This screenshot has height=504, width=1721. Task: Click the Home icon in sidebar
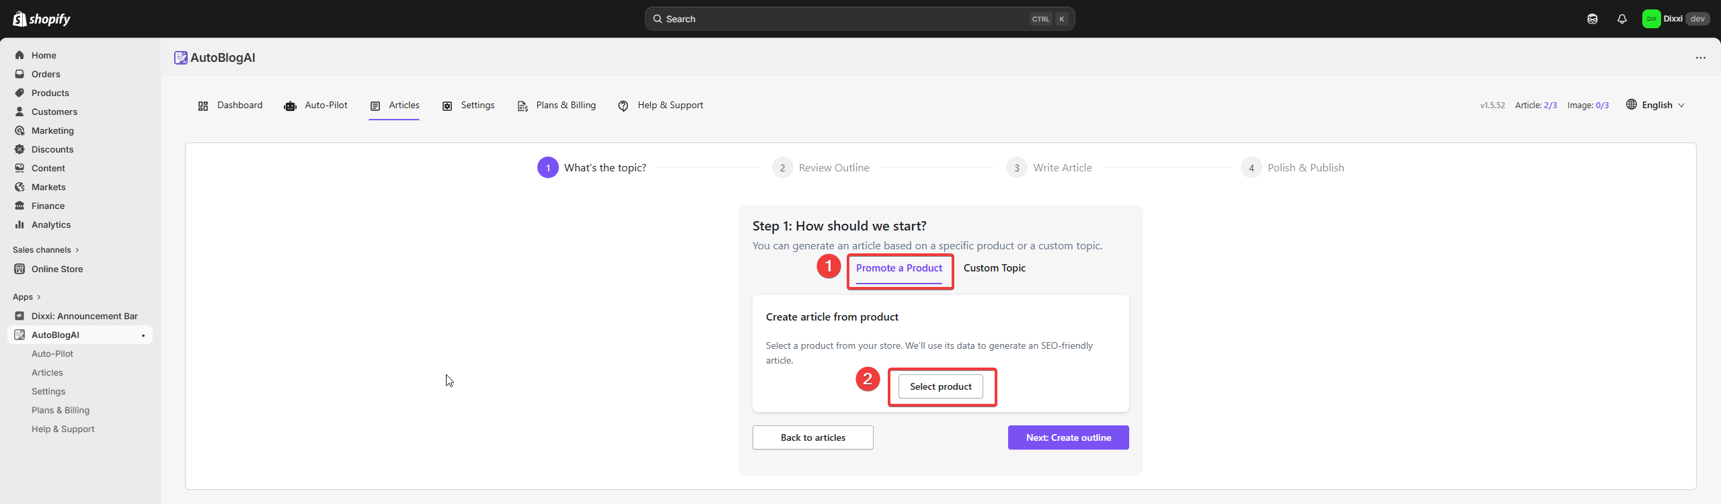click(20, 55)
